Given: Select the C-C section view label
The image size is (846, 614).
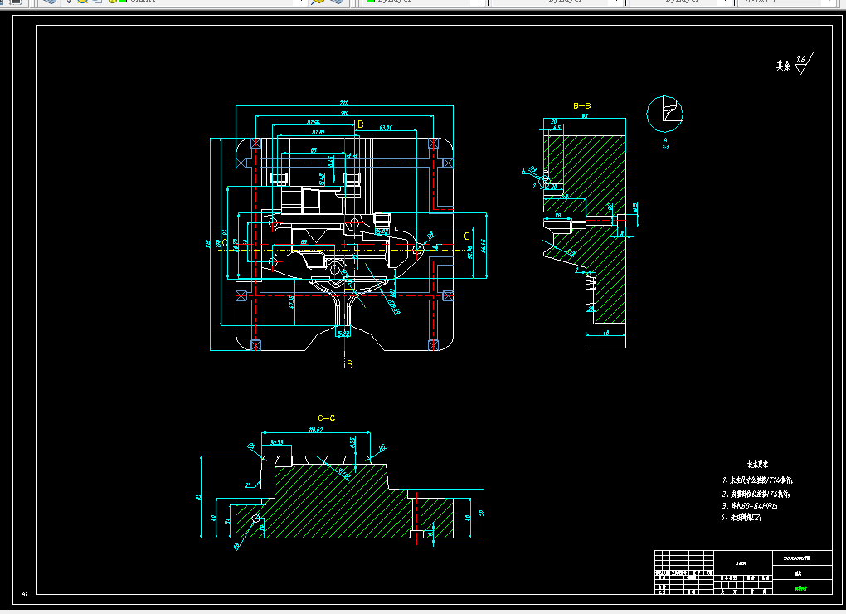Looking at the screenshot, I should tap(327, 417).
